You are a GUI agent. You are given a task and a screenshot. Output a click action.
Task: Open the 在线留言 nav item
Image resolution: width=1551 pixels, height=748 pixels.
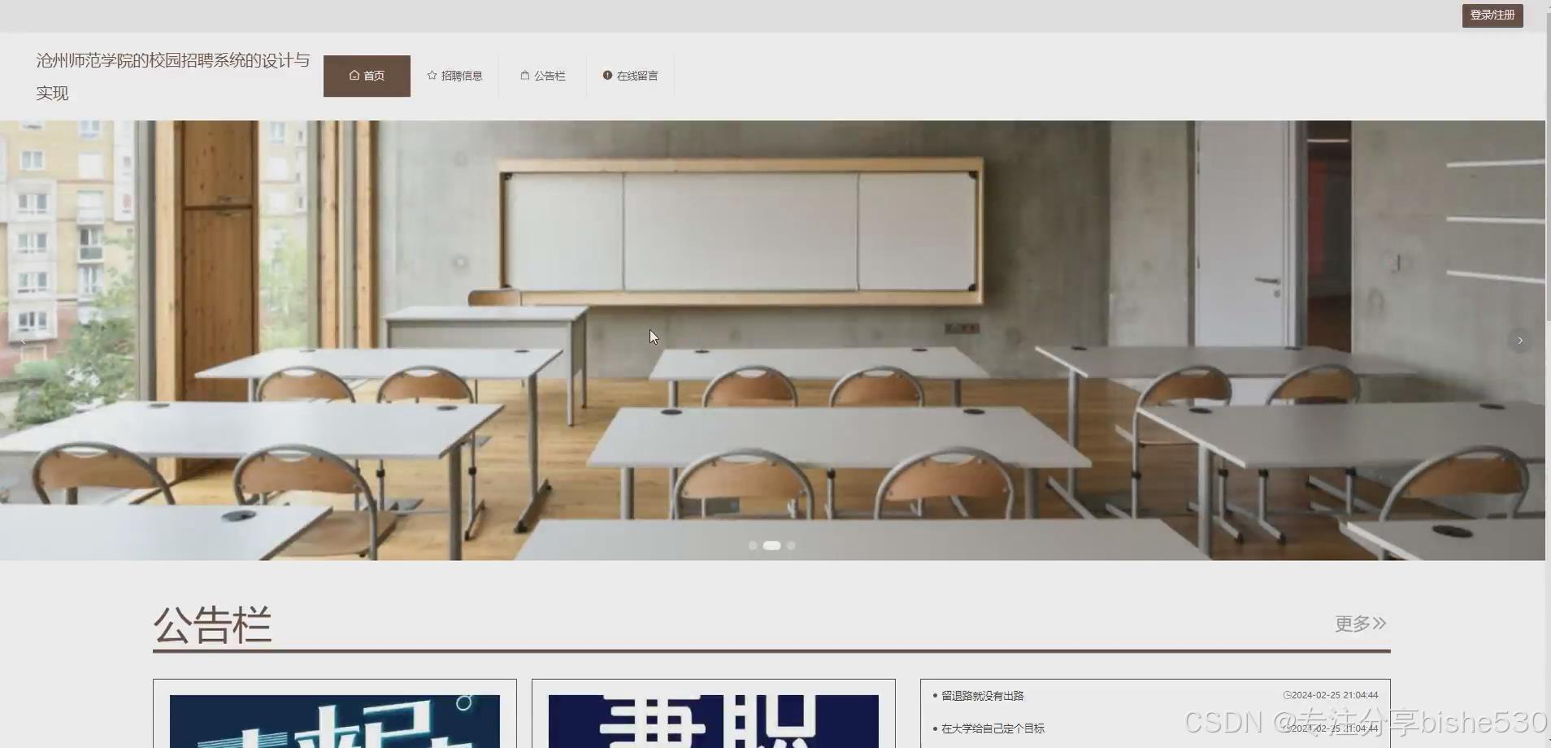(x=630, y=76)
